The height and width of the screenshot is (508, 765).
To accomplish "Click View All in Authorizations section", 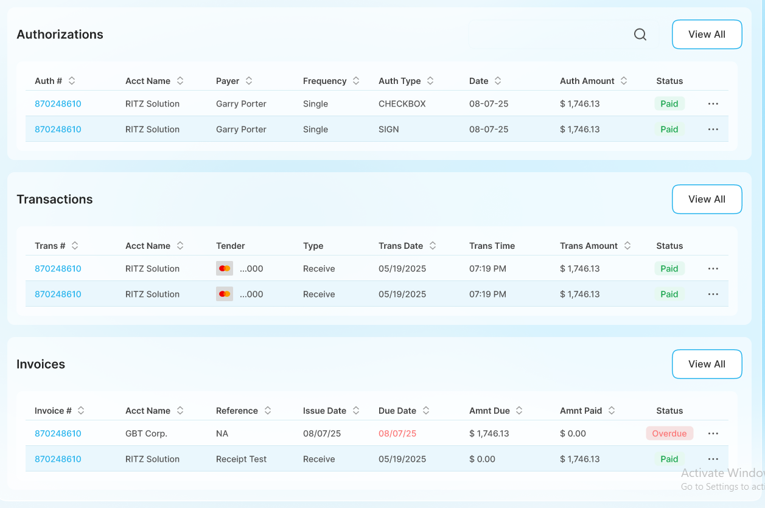I will [707, 35].
